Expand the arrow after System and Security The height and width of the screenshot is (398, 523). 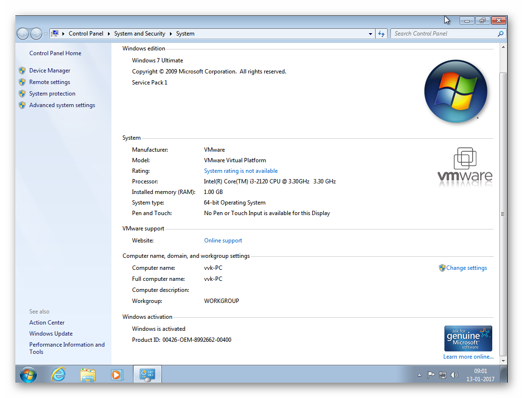(171, 34)
